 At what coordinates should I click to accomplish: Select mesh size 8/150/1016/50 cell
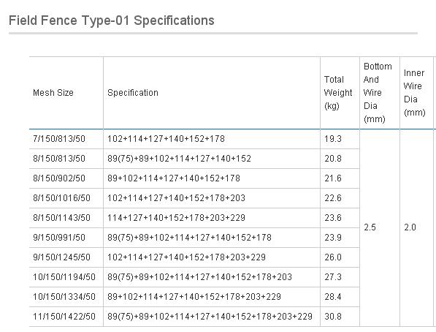(66, 198)
